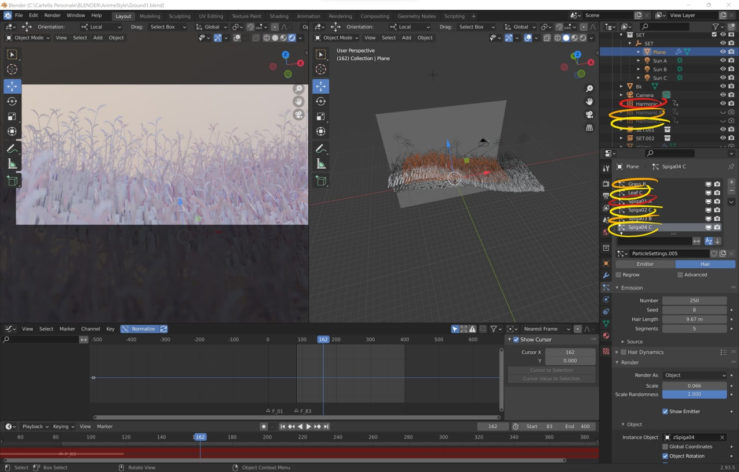
Task: Open the Render menu in top bar
Action: point(52,15)
